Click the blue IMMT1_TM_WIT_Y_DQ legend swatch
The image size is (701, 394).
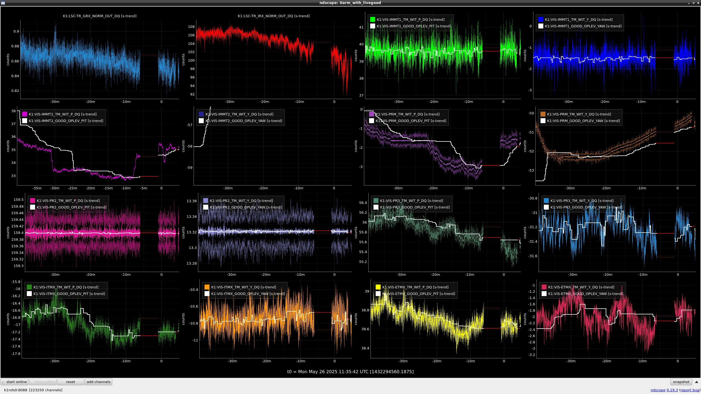541,19
